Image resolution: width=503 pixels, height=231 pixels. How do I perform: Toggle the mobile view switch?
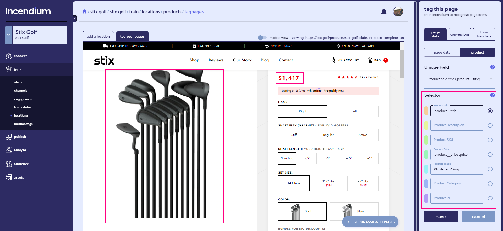(x=262, y=38)
